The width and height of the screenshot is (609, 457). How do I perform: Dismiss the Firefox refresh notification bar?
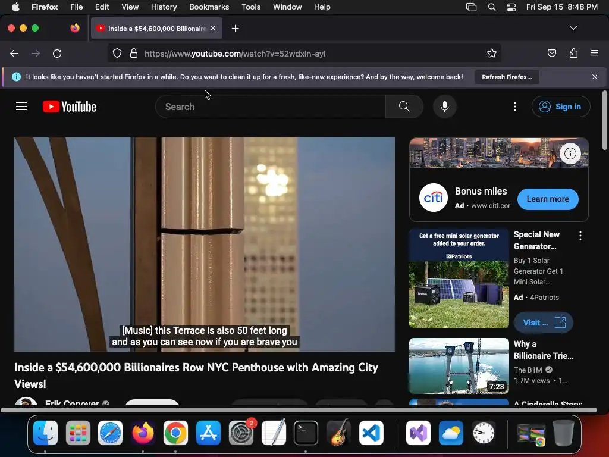594,77
